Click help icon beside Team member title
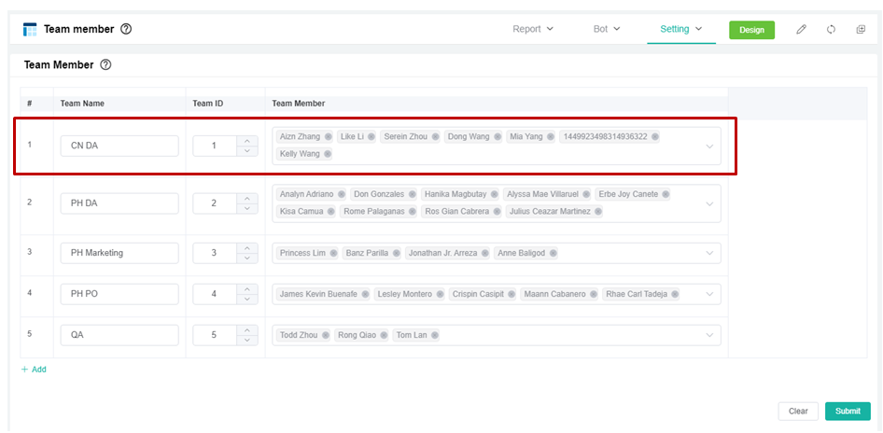Screen dimensions: 883x433 click(x=126, y=29)
